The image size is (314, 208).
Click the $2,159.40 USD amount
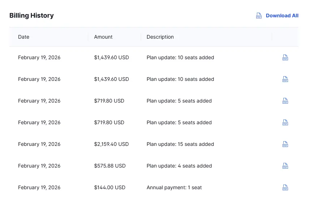tap(111, 144)
